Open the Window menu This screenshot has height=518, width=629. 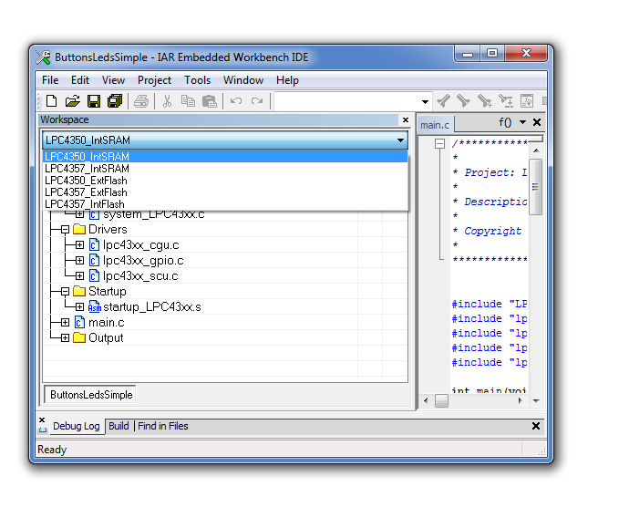click(x=243, y=80)
